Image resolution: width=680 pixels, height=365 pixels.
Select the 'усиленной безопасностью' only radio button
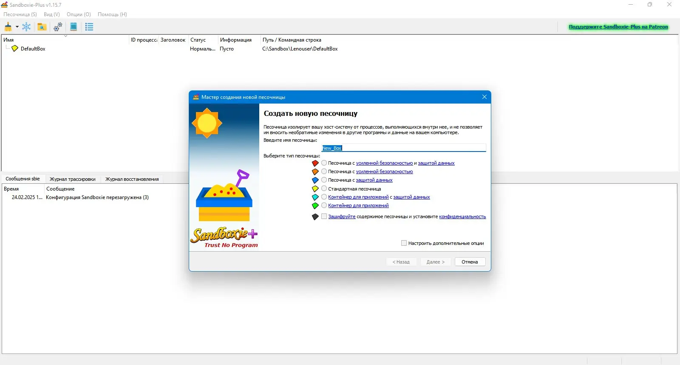(324, 171)
